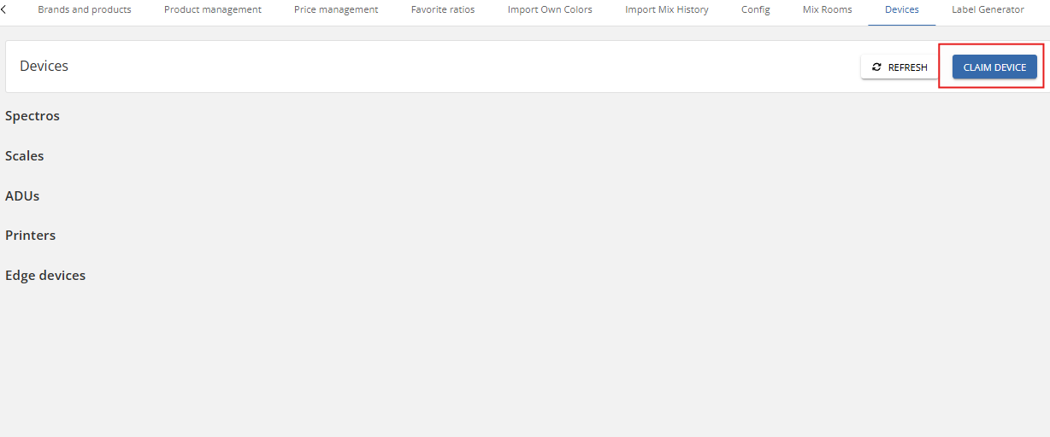
Task: Click the Claim Device button
Action: point(994,67)
